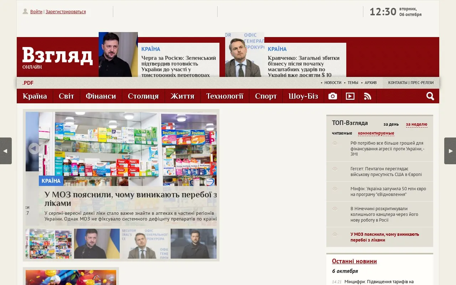Screen dimensions: 456x285
Task: Open the Спорт menu section
Action: coord(266,96)
